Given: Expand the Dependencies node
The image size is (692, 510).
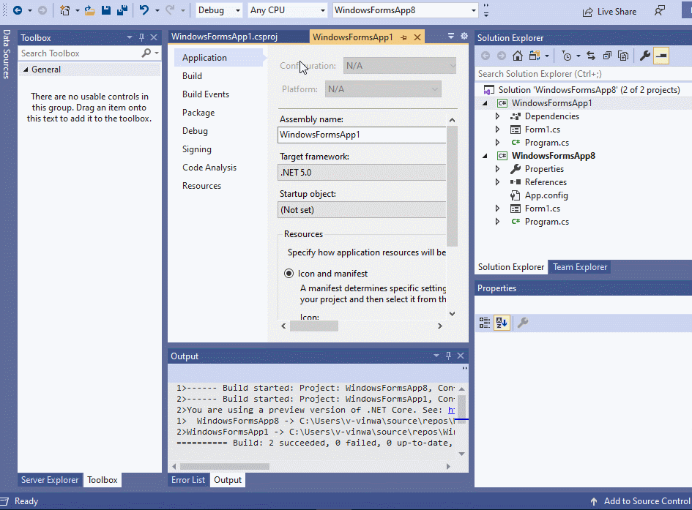Looking at the screenshot, I should pyautogui.click(x=497, y=116).
